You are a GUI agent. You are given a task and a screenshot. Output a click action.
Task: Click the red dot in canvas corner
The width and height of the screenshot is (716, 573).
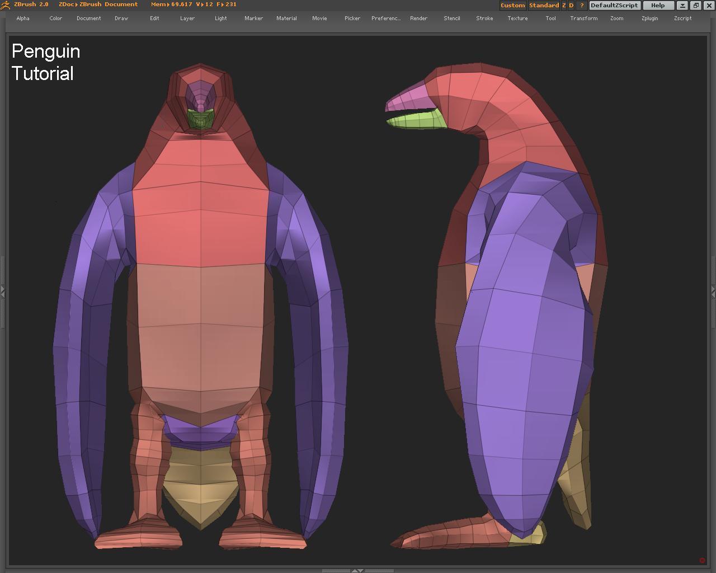[703, 560]
